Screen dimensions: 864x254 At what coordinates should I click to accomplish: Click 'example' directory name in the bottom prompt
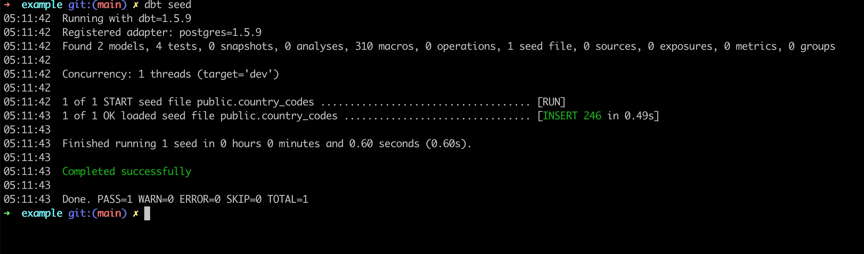coord(42,213)
